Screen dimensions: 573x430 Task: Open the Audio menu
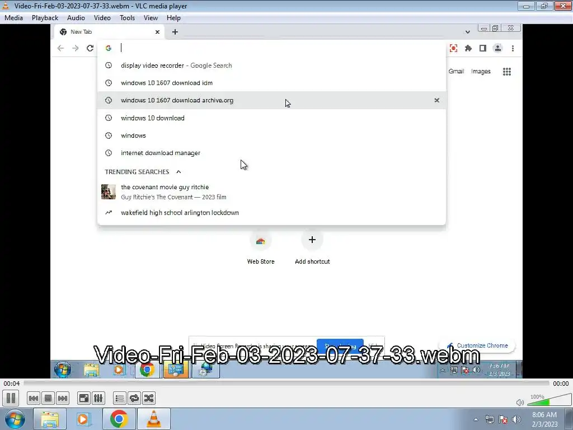[76, 17]
